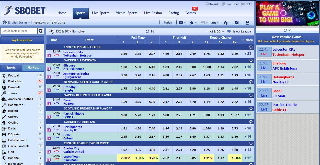This screenshot has width=320, height=165.
Task: Refresh the odds list counter 15
Action: pyautogui.click(x=147, y=31)
